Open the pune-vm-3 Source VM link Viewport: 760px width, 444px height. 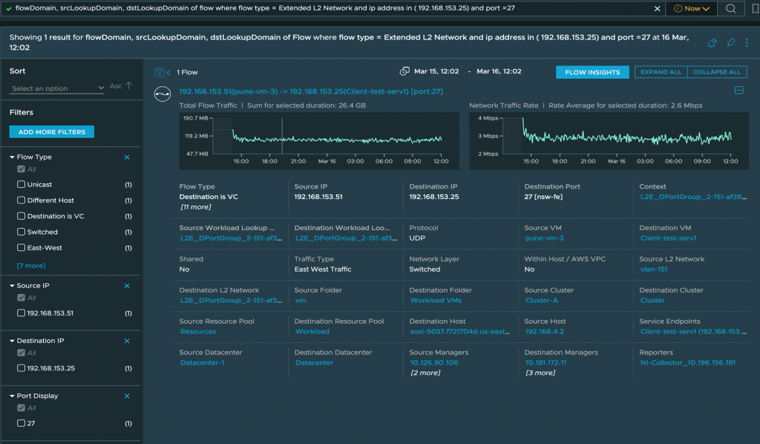544,238
